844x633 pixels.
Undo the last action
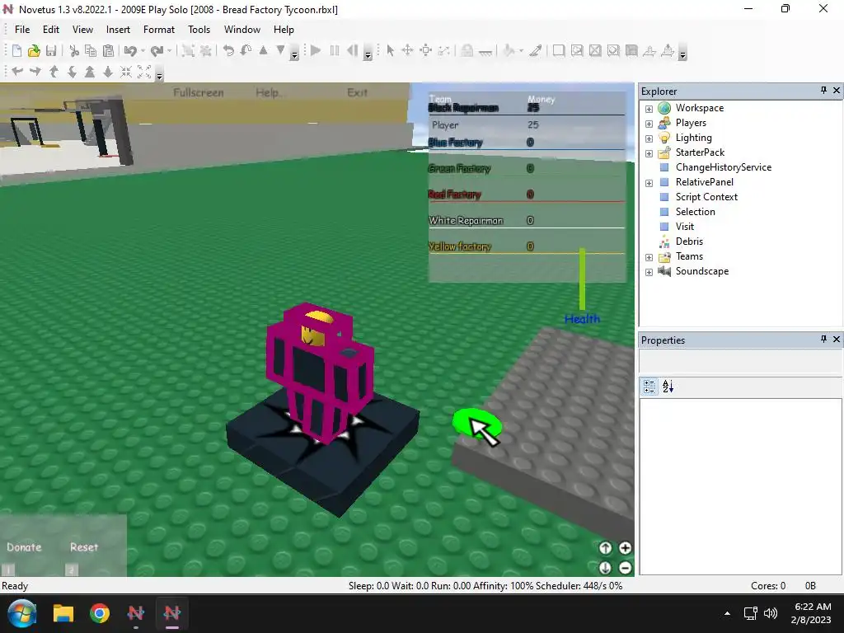click(129, 50)
